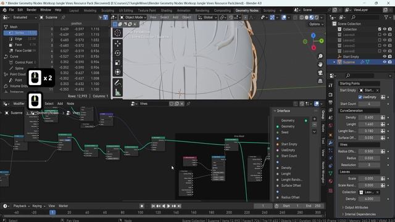Screen dimensions: 395x222
Task: Open the File menu
Action: [x=11, y=10]
